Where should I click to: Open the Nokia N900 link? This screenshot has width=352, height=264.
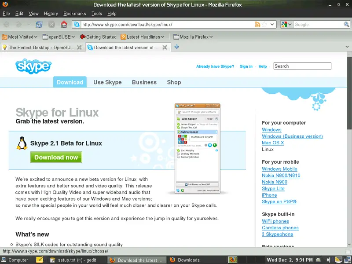[x=275, y=182]
